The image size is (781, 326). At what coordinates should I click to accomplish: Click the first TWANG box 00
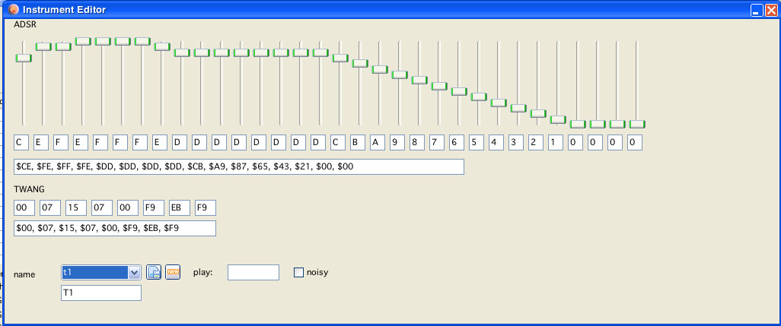click(24, 207)
